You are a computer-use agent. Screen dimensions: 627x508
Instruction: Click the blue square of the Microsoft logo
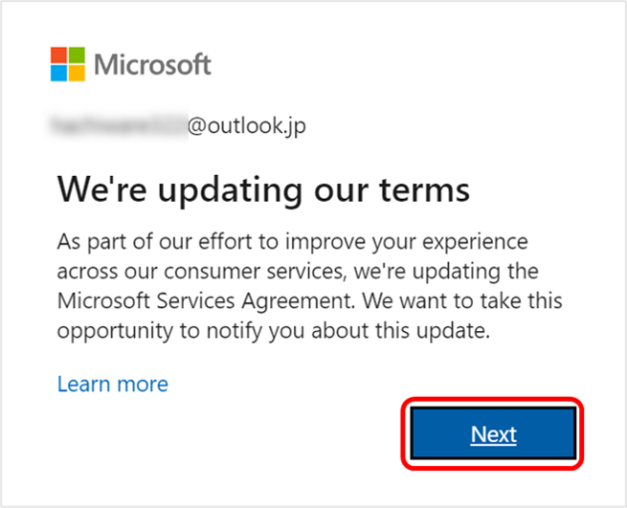coord(59,73)
